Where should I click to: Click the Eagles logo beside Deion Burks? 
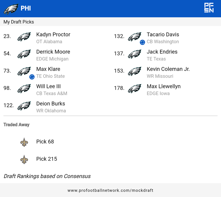pyautogui.click(x=24, y=106)
